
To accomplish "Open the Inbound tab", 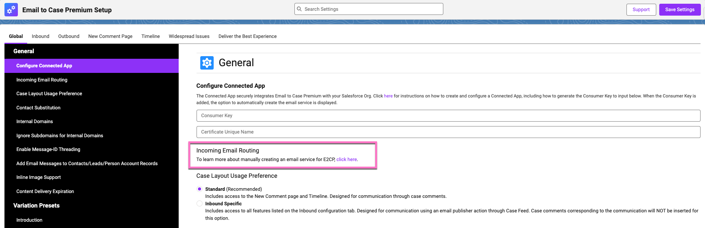I will click(x=41, y=36).
